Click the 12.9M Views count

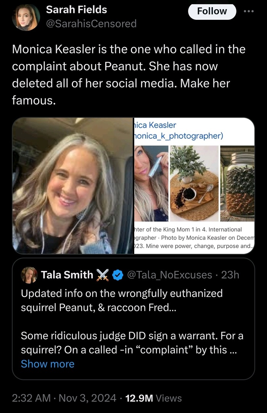pos(153,398)
